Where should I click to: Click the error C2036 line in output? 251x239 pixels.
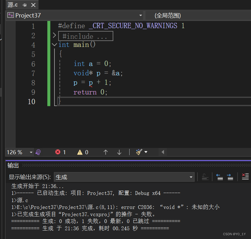point(94,207)
